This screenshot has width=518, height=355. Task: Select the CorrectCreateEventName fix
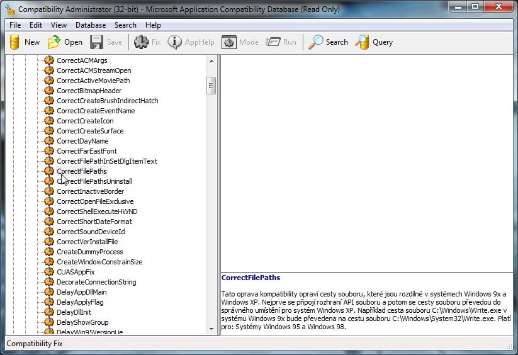(96, 111)
